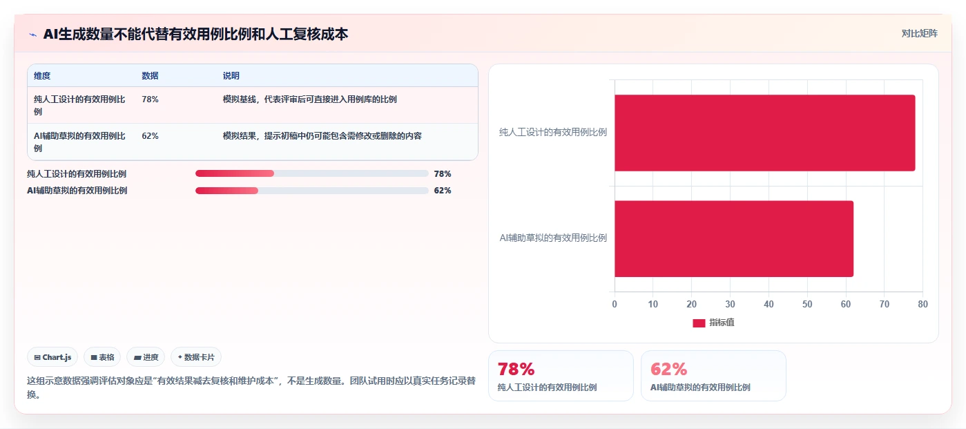The image size is (966, 429).
Task: Click chart y-axis label AI辅助草拟的有效用例比例
Action: (x=553, y=238)
